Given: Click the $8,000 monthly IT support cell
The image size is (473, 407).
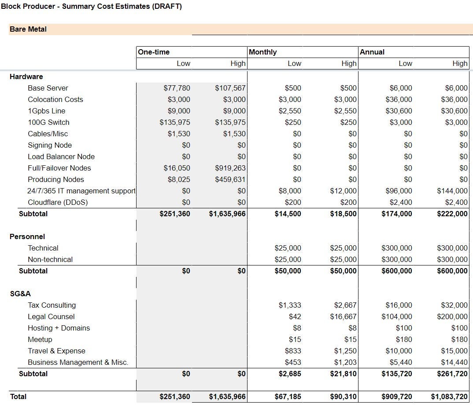Looking at the screenshot, I should [x=290, y=191].
